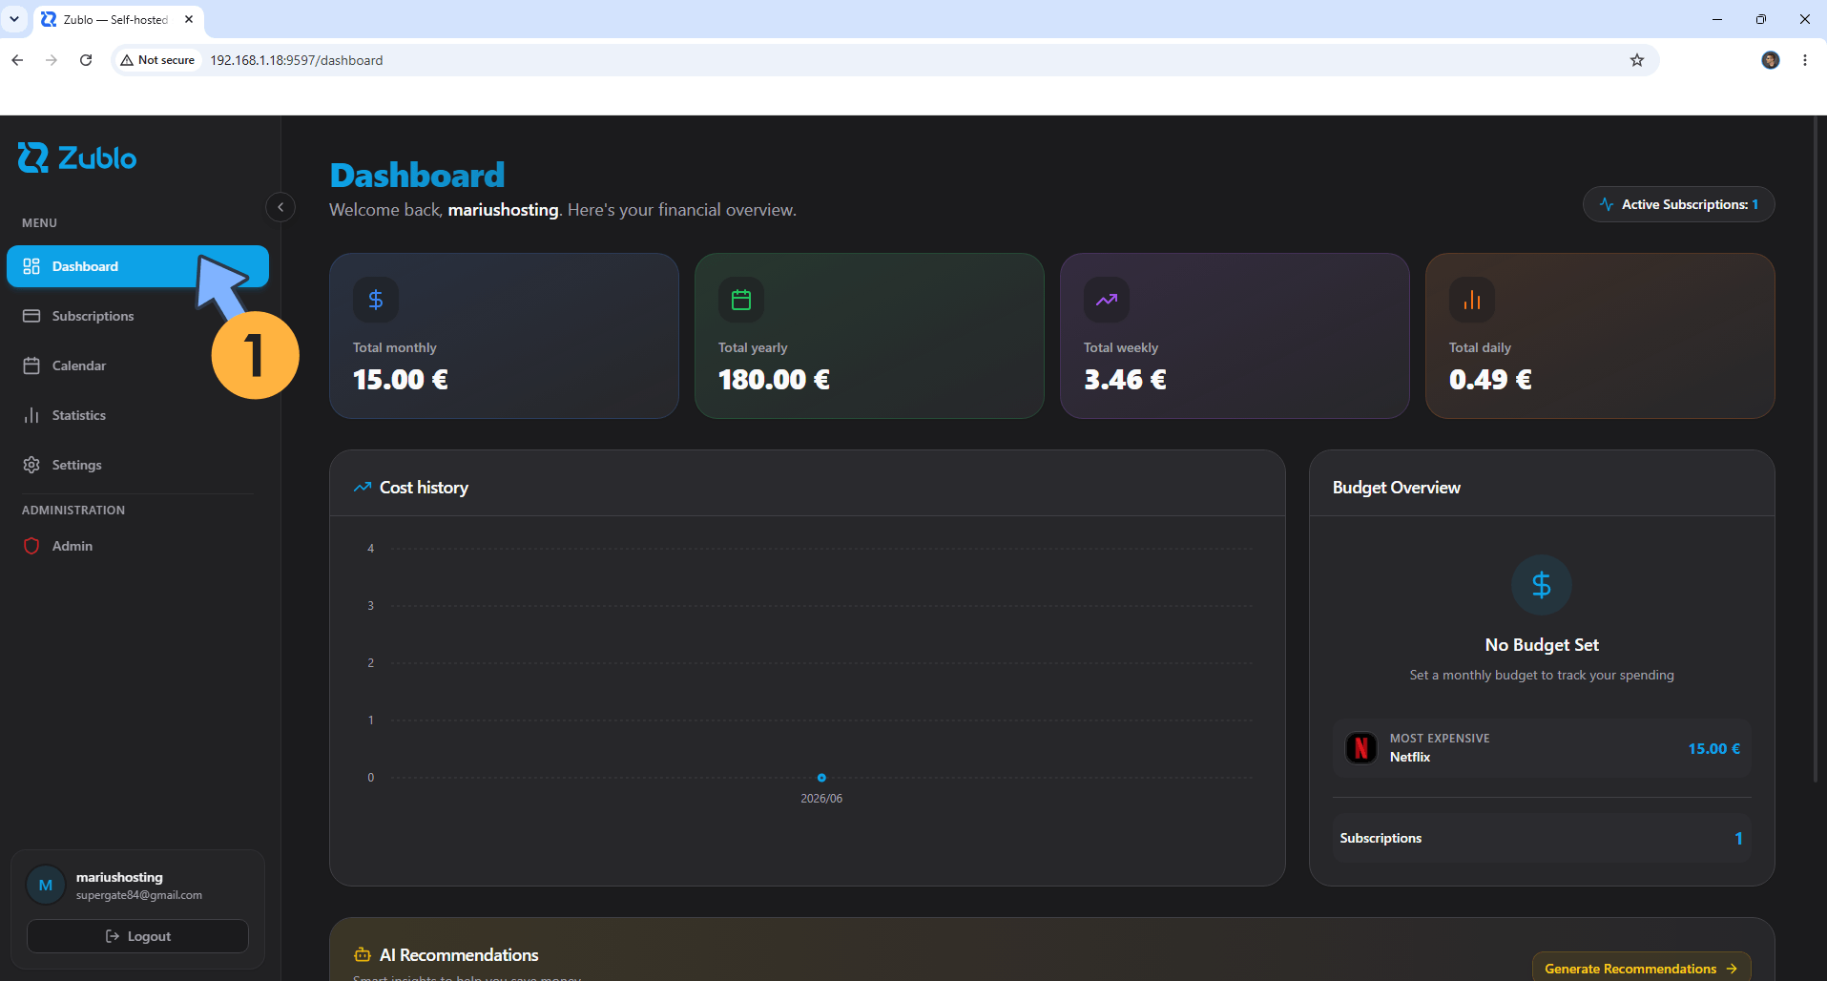Open the browser three-dot menu
This screenshot has width=1827, height=981.
click(1805, 60)
